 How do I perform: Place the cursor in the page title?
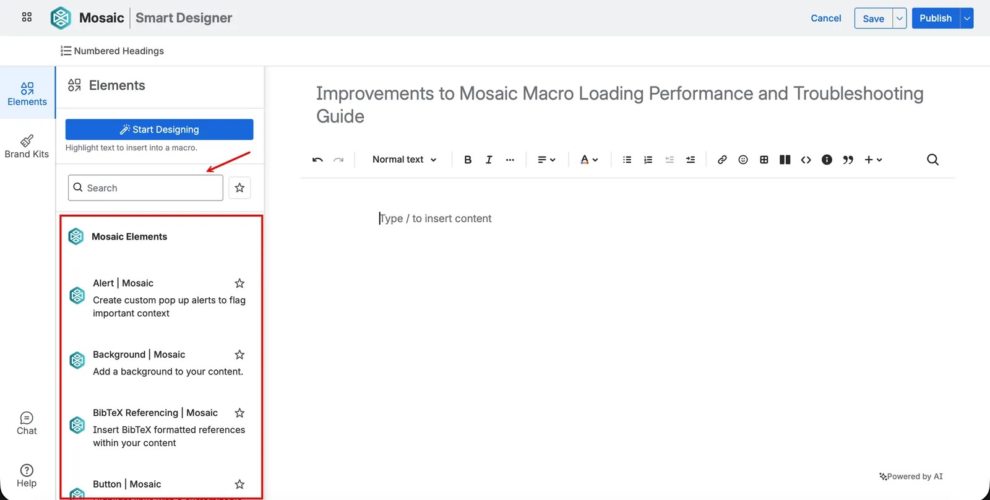pos(619,105)
